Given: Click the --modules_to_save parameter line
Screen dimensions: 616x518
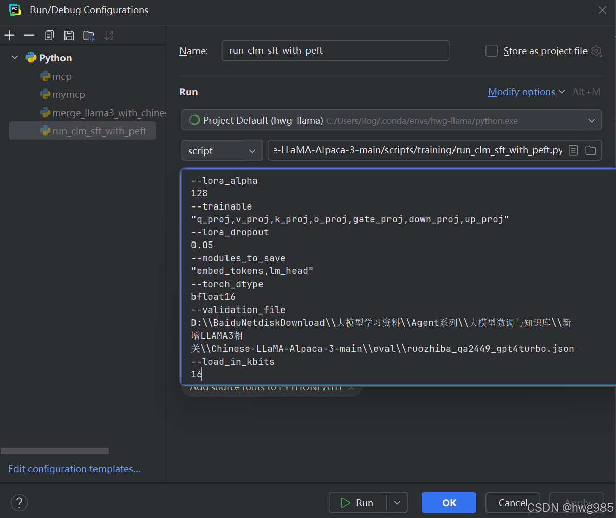Looking at the screenshot, I should coord(238,258).
